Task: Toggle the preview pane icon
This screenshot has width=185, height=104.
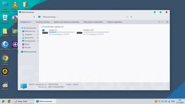Action: coord(167,22)
